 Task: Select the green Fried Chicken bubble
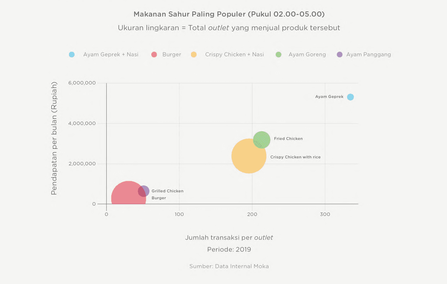(x=263, y=139)
